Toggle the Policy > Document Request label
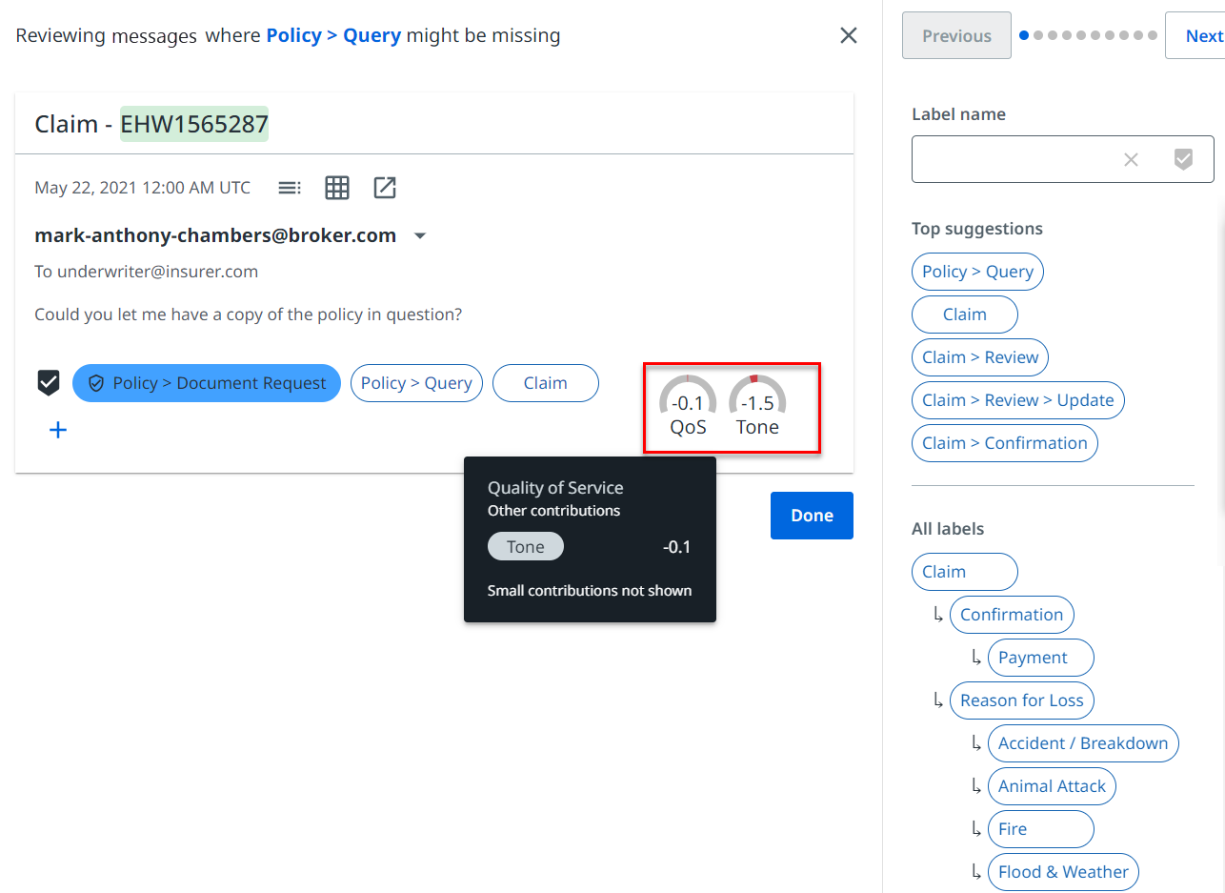 (207, 383)
